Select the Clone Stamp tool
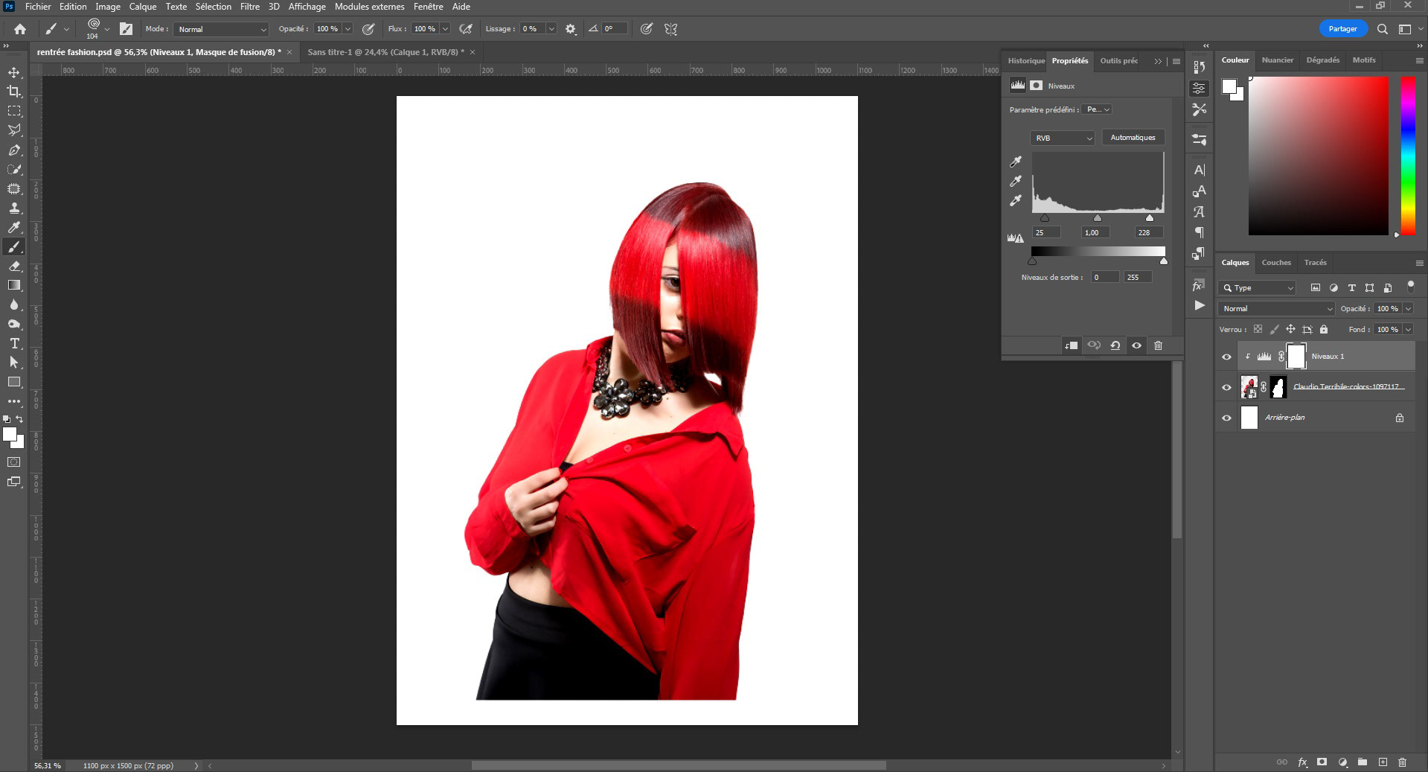The height and width of the screenshot is (772, 1428). (x=14, y=208)
